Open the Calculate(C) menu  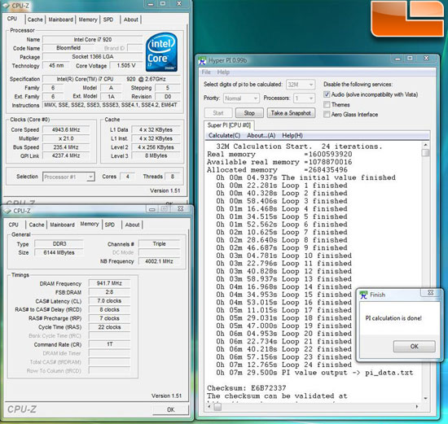[224, 135]
